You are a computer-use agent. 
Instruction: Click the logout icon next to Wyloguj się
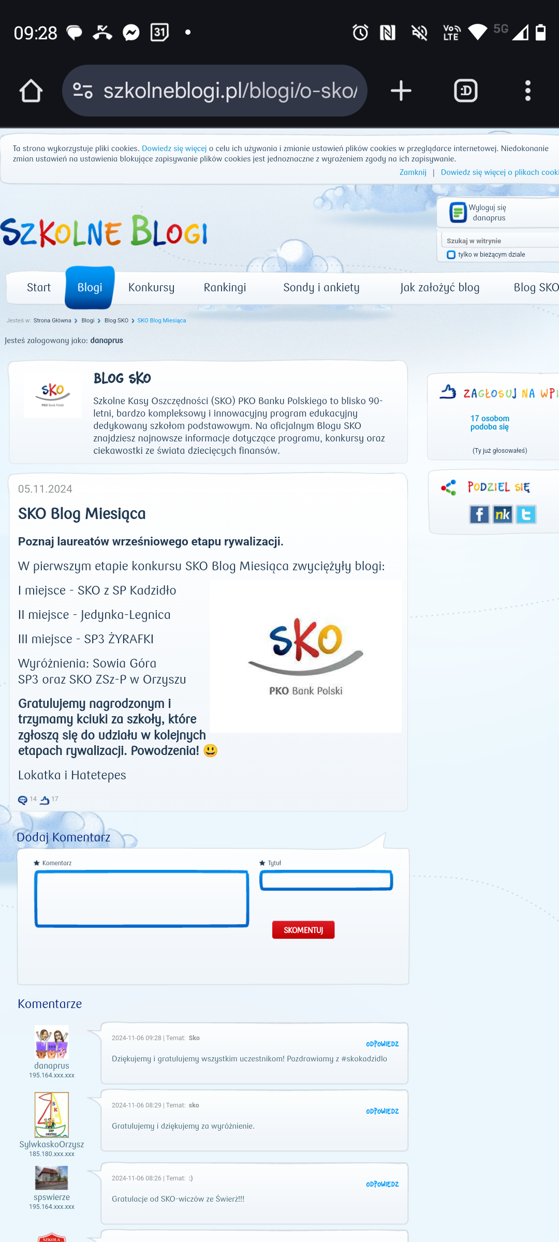click(458, 212)
